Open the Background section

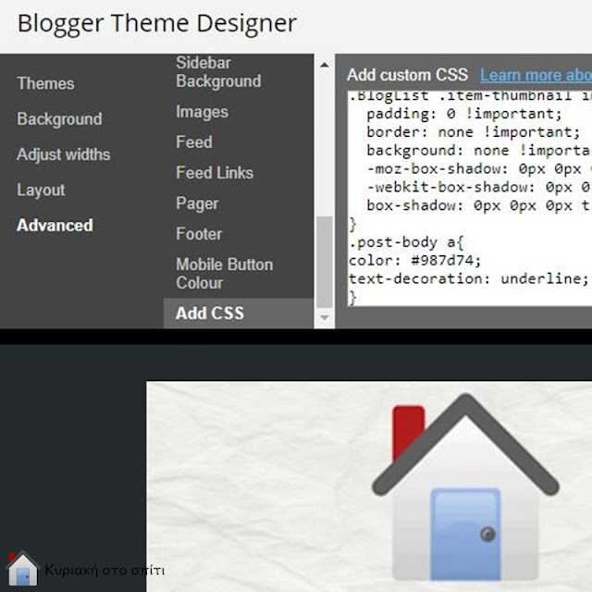pos(59,119)
